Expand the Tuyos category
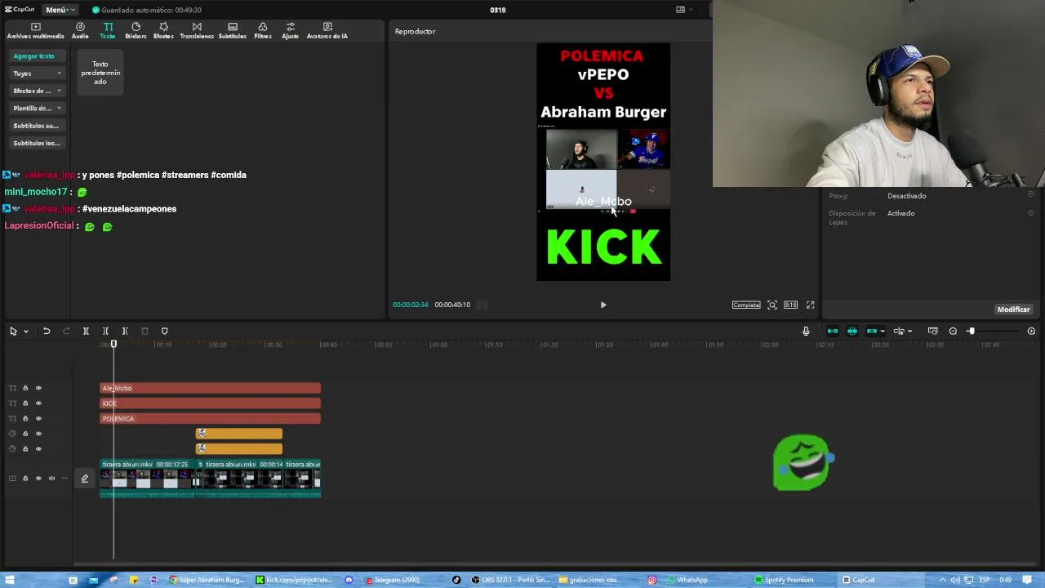The width and height of the screenshot is (1045, 588). [37, 73]
